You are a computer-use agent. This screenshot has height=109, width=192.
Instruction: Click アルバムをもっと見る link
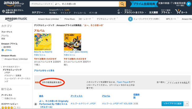coord(44,70)
